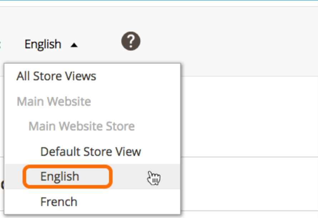The height and width of the screenshot is (218, 318).
Task: Close the scope dropdown via the caret beside English
Action: point(74,45)
